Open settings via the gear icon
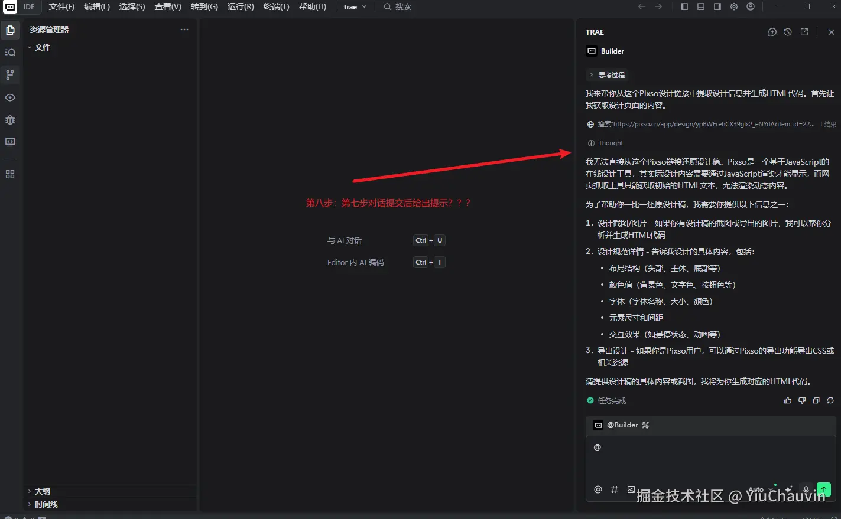The width and height of the screenshot is (841, 519). [734, 6]
